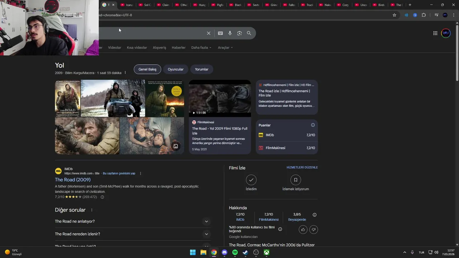This screenshot has width=459, height=258.
Task: Filter results by Haberler
Action: click(x=179, y=48)
